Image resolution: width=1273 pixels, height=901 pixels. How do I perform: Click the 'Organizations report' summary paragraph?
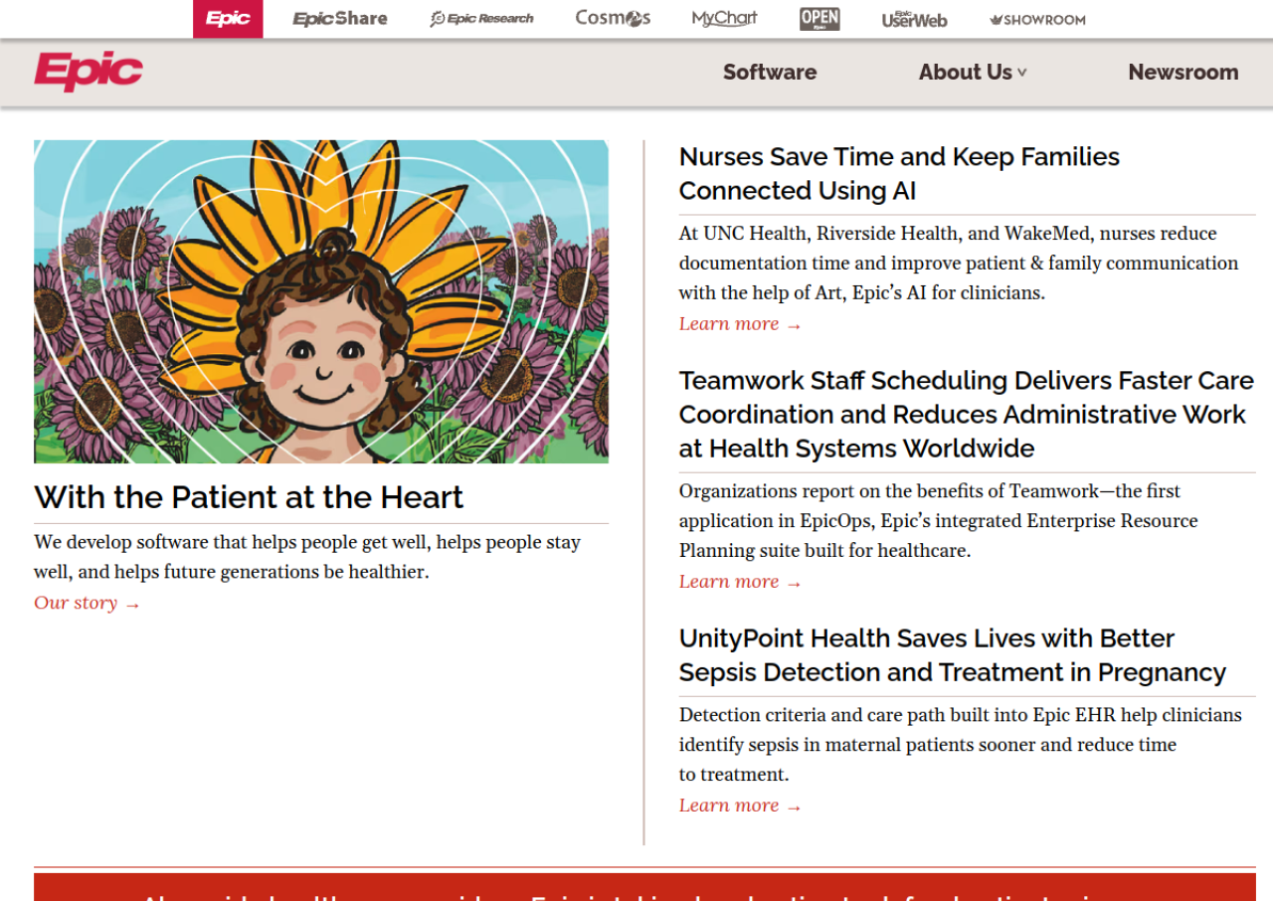click(x=939, y=520)
